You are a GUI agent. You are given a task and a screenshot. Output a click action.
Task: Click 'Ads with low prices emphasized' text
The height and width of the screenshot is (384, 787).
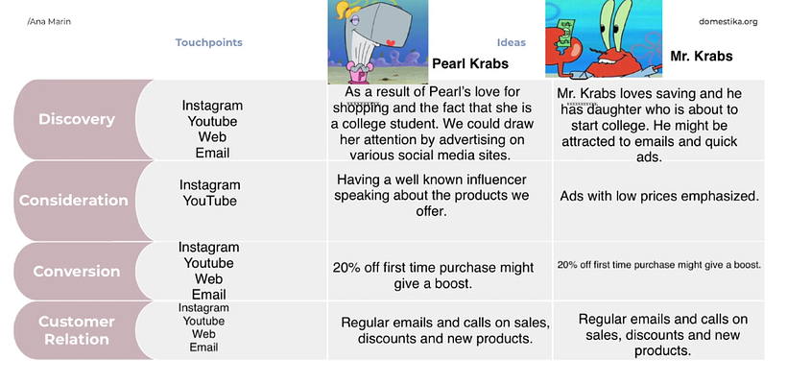(659, 196)
